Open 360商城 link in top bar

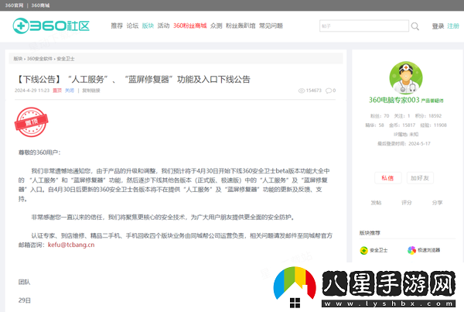40,5
